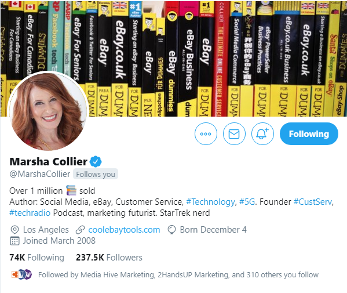
Task: Open the mutual followers avatar cluster
Action: [x=21, y=274]
